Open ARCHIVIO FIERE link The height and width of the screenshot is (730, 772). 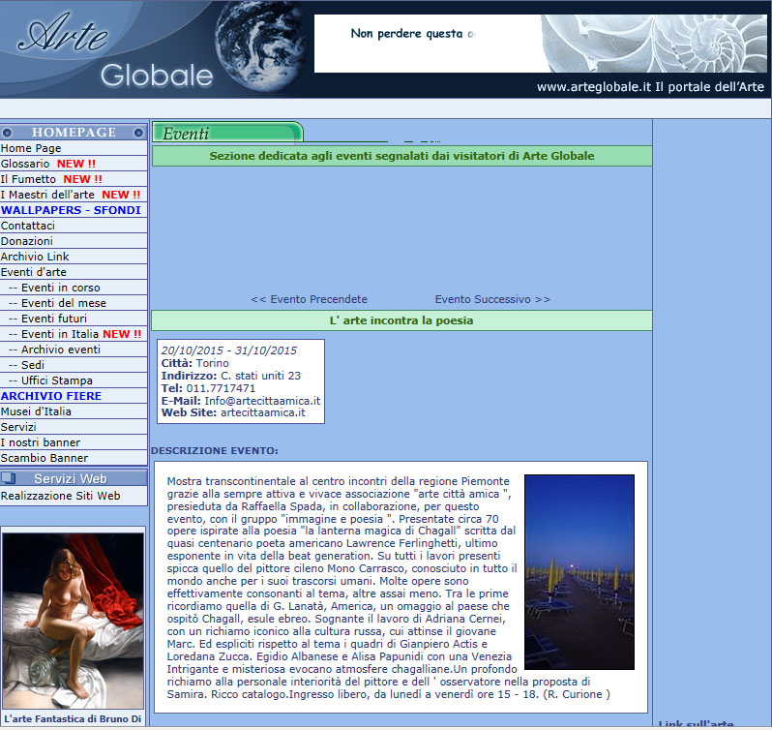point(51,396)
